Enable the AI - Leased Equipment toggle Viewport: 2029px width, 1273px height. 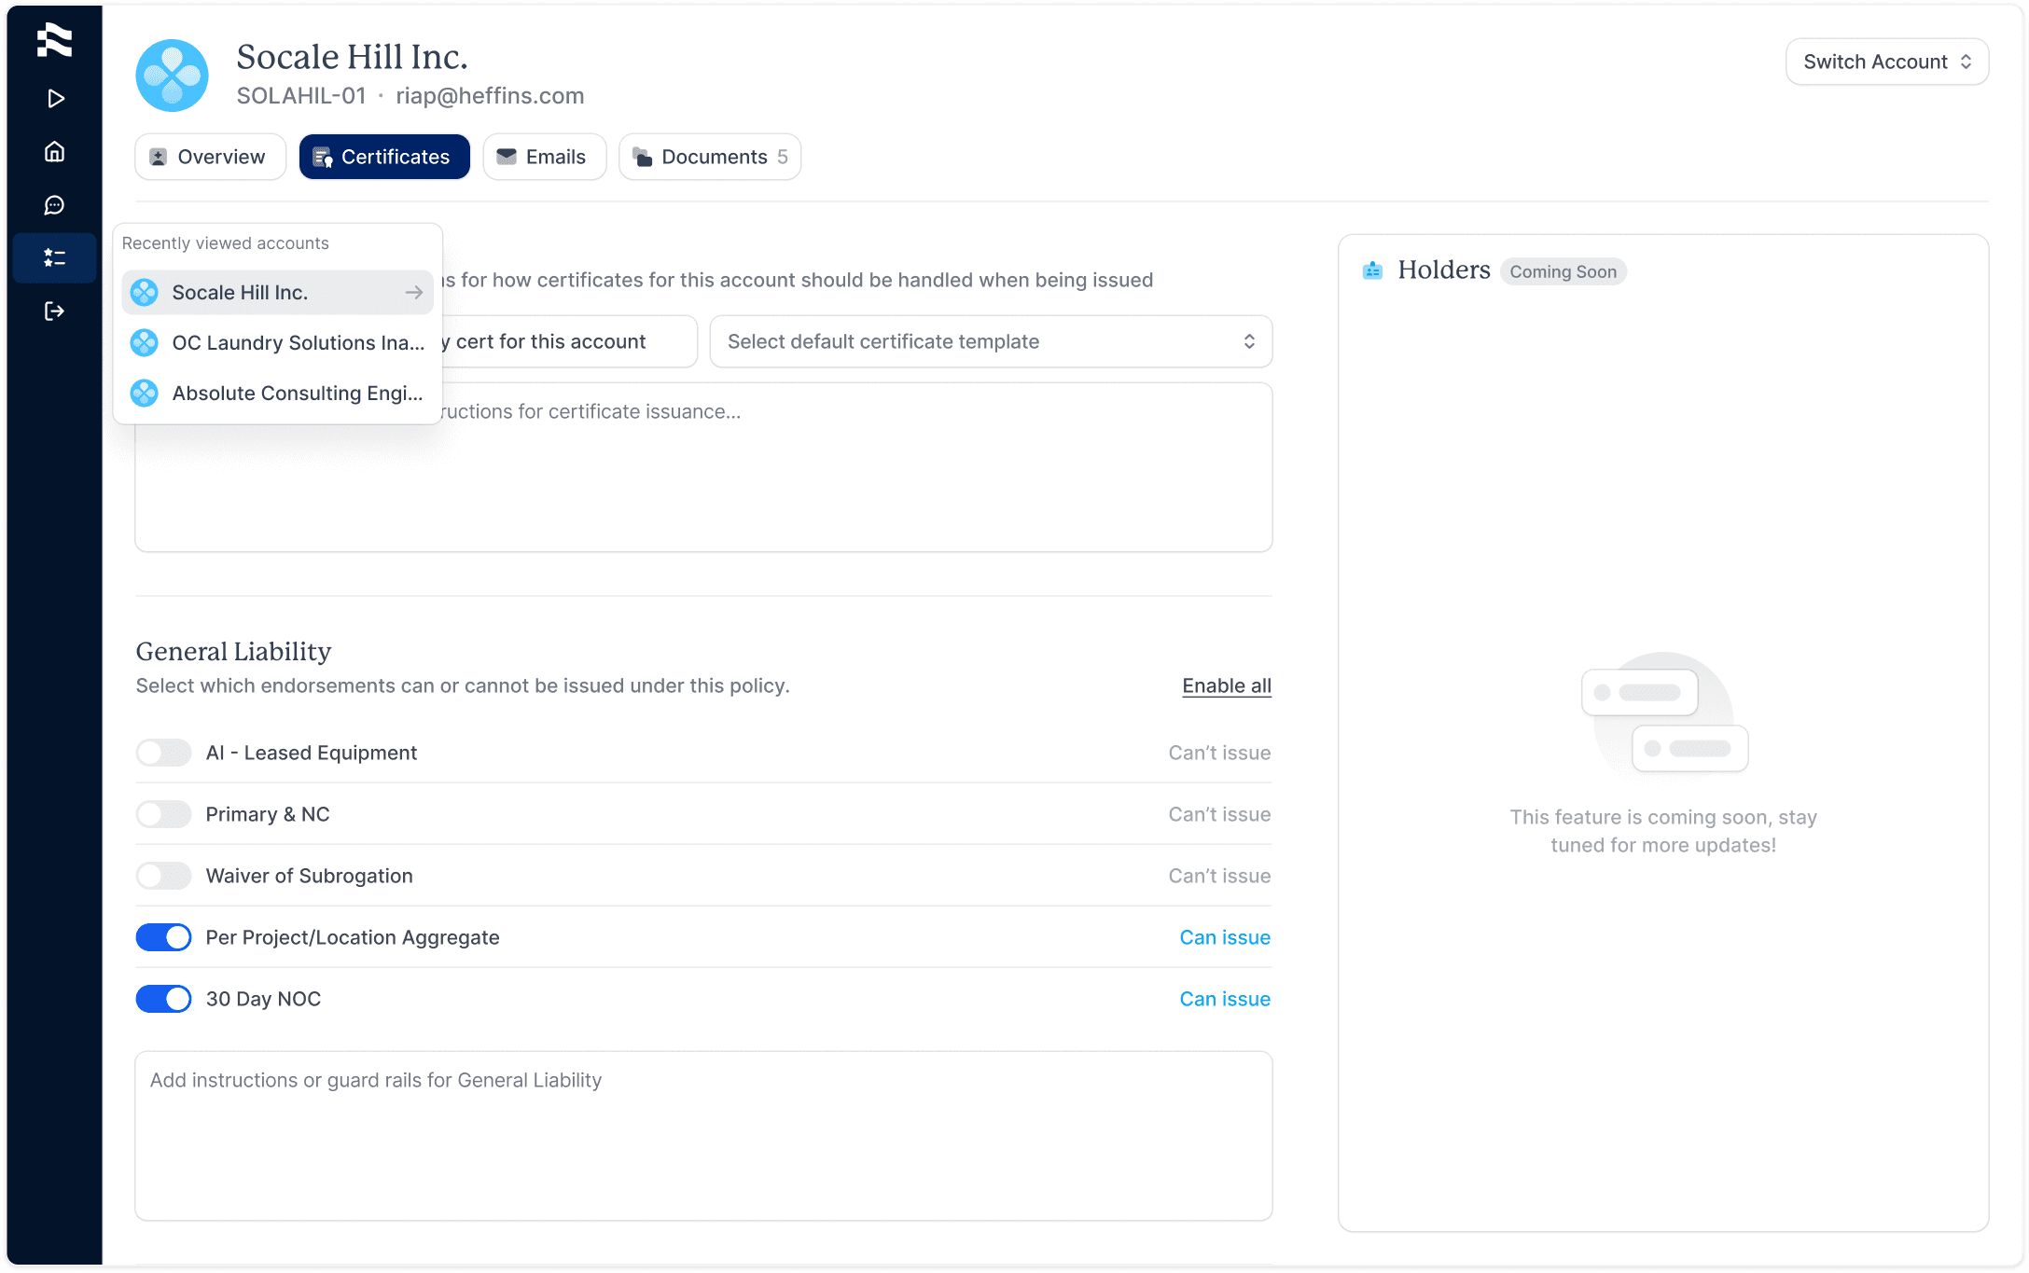[164, 753]
